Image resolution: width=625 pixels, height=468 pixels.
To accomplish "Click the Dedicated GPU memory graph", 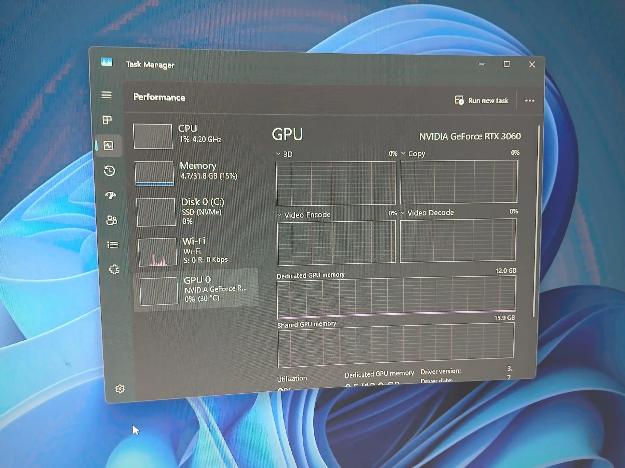I will pos(396,297).
